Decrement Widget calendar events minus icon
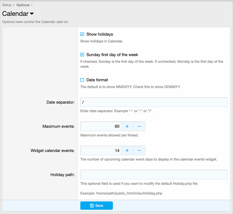The width and height of the screenshot is (233, 214). pyautogui.click(x=139, y=151)
